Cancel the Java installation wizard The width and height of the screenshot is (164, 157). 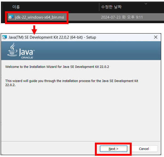(144, 149)
